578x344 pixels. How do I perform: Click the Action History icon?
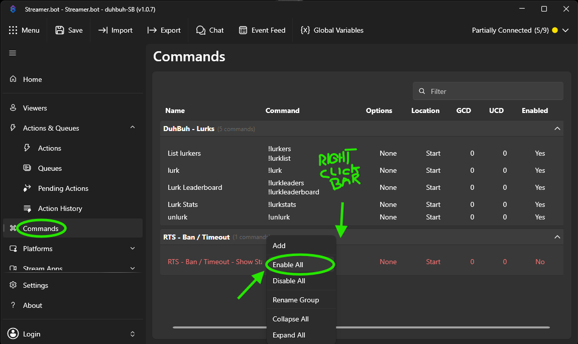27,208
